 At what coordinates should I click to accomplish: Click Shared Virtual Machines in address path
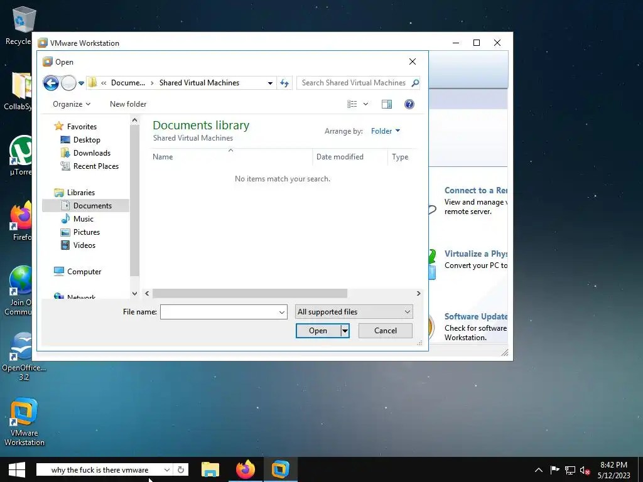click(199, 83)
